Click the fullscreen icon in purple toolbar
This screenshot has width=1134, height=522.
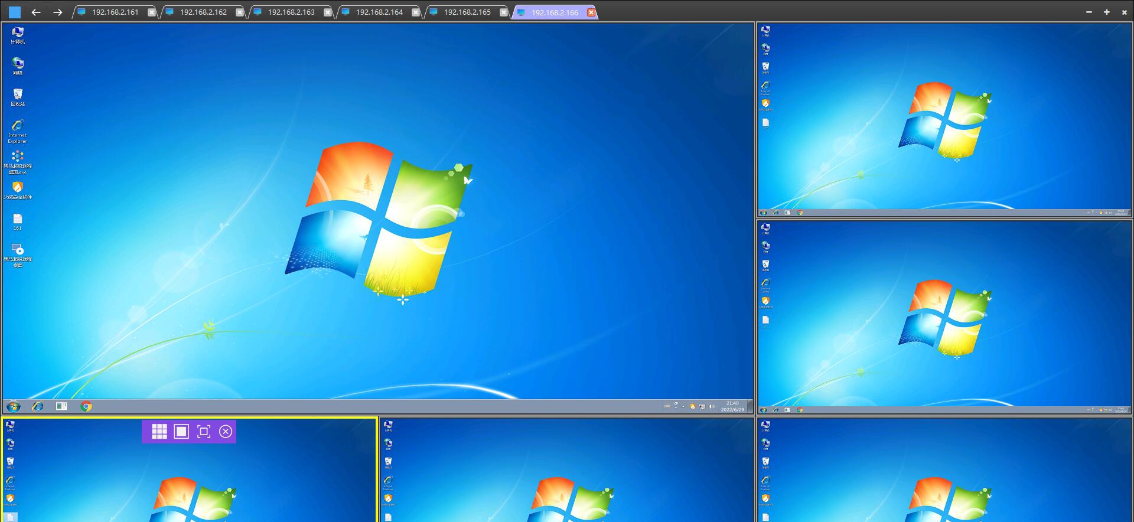click(x=204, y=432)
